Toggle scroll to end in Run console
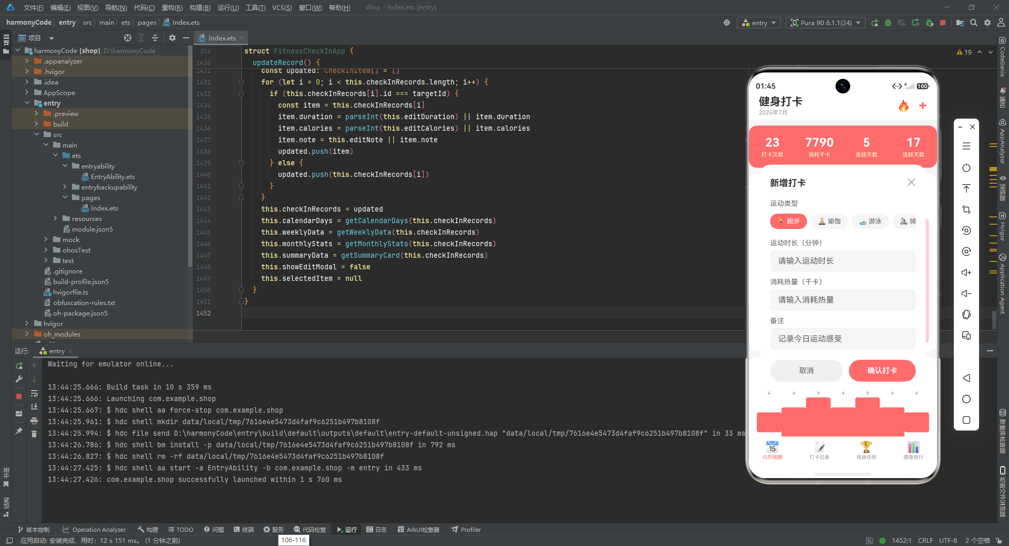This screenshot has width=1009, height=546. 34,407
